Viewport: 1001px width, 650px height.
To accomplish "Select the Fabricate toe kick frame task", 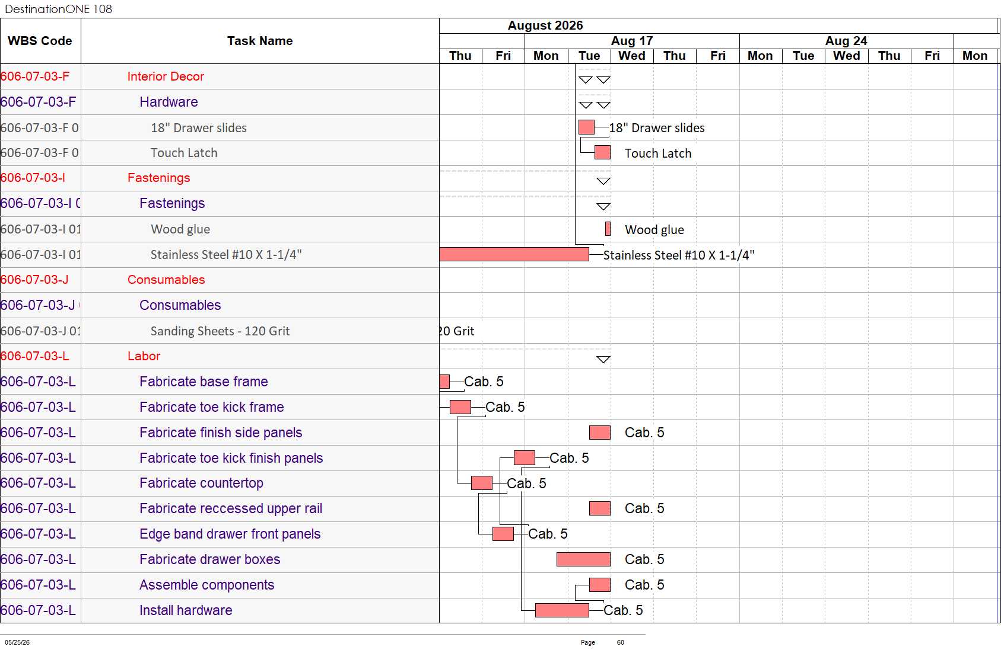I will 212,407.
